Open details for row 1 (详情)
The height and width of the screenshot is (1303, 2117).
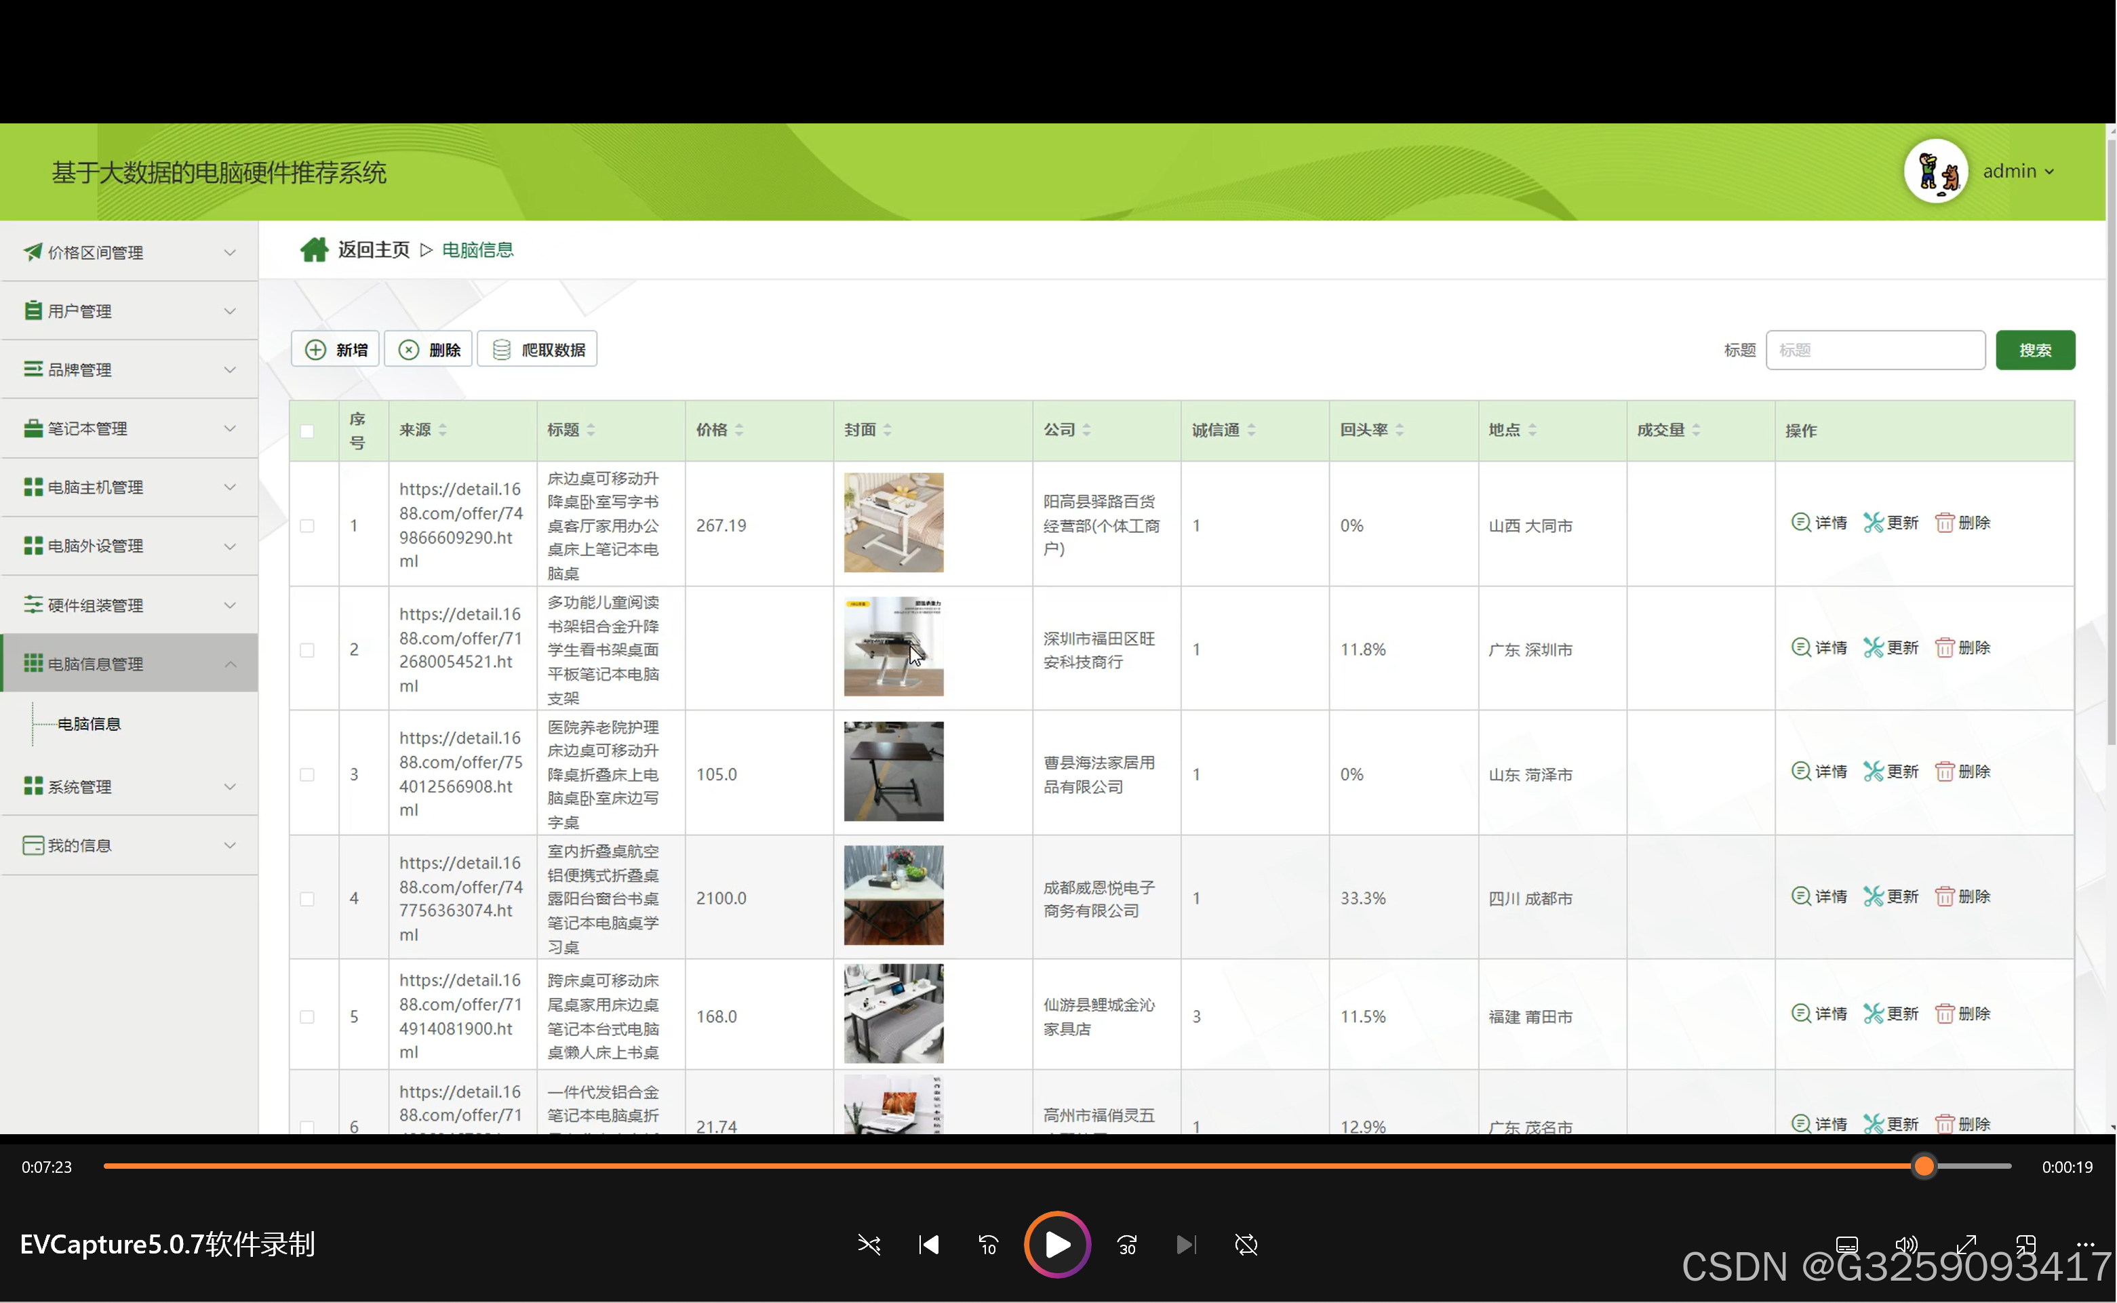pyautogui.click(x=1819, y=522)
